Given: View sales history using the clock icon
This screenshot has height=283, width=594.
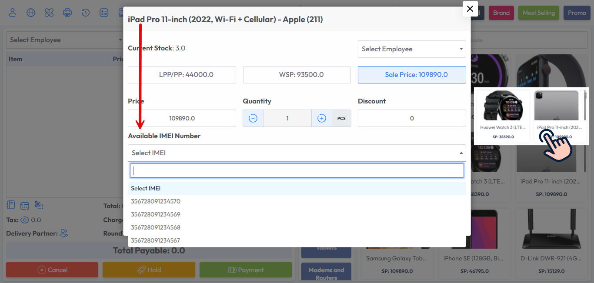Looking at the screenshot, I should point(86,13).
